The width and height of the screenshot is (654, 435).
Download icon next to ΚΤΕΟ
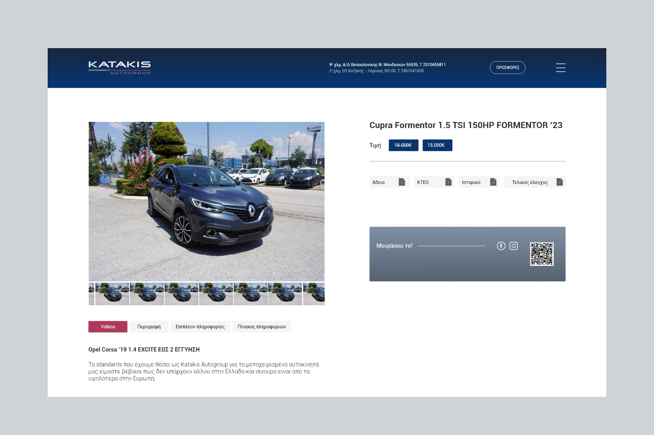(448, 182)
